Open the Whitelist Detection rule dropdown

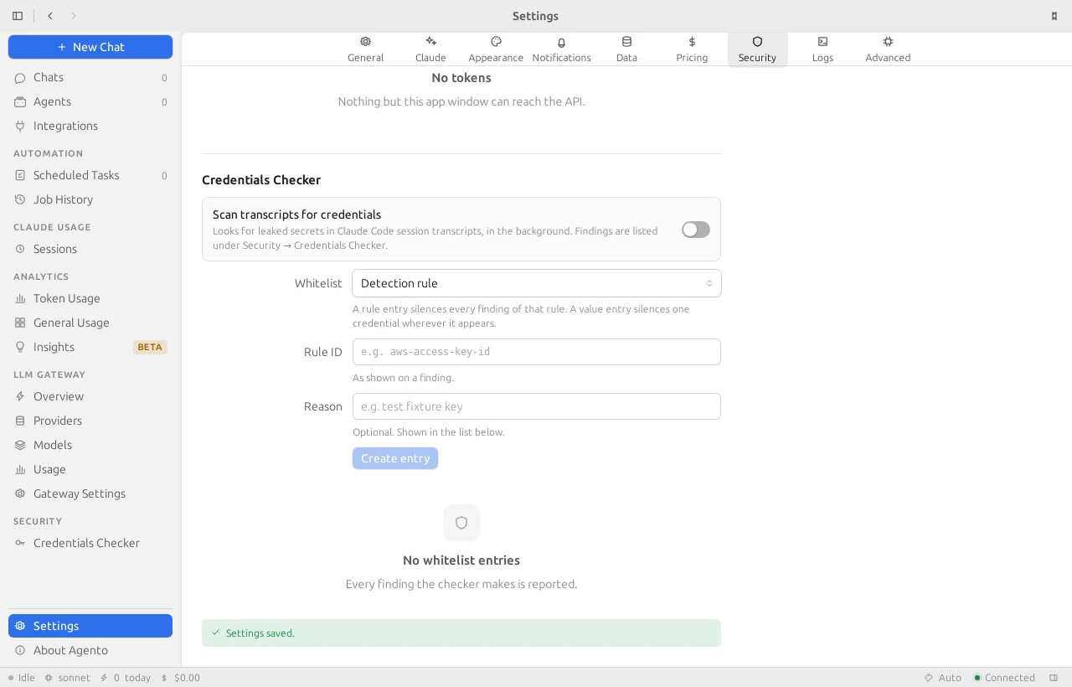pos(537,283)
